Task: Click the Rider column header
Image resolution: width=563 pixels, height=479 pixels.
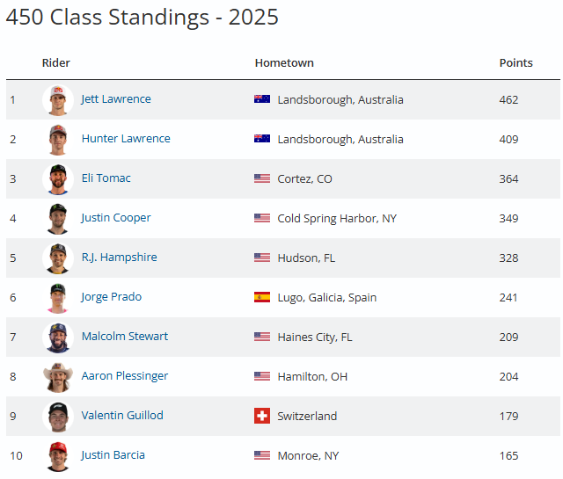Action: point(56,63)
